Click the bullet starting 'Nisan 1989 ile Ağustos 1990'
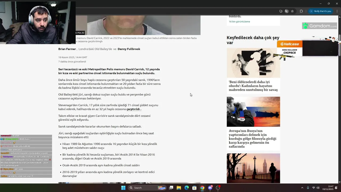Viewport: 341px width, 192px height. 110,146
